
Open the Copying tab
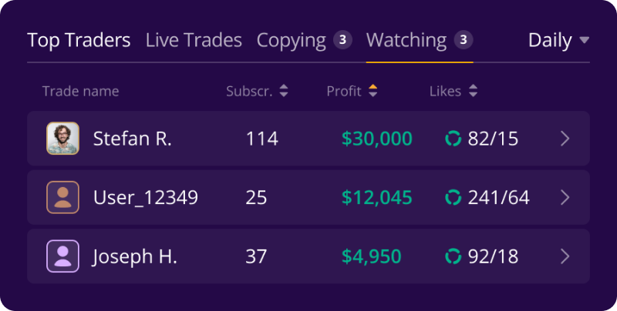click(304, 41)
